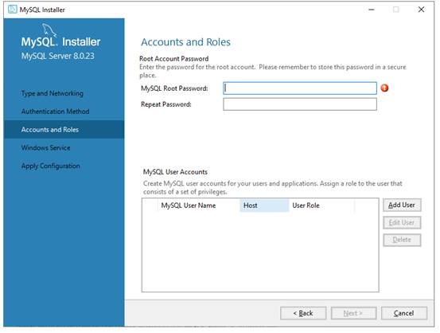Jump to Apply Configuration step
The height and width of the screenshot is (333, 440).
[x=50, y=166]
